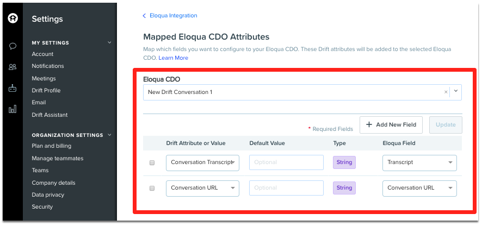Open the contacts people icon

point(13,67)
